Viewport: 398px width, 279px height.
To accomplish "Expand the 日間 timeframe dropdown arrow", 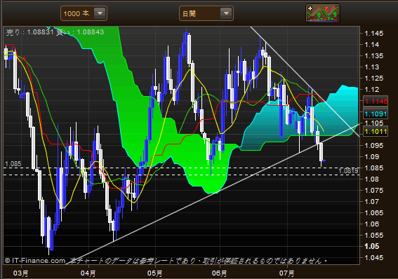I will [226, 13].
